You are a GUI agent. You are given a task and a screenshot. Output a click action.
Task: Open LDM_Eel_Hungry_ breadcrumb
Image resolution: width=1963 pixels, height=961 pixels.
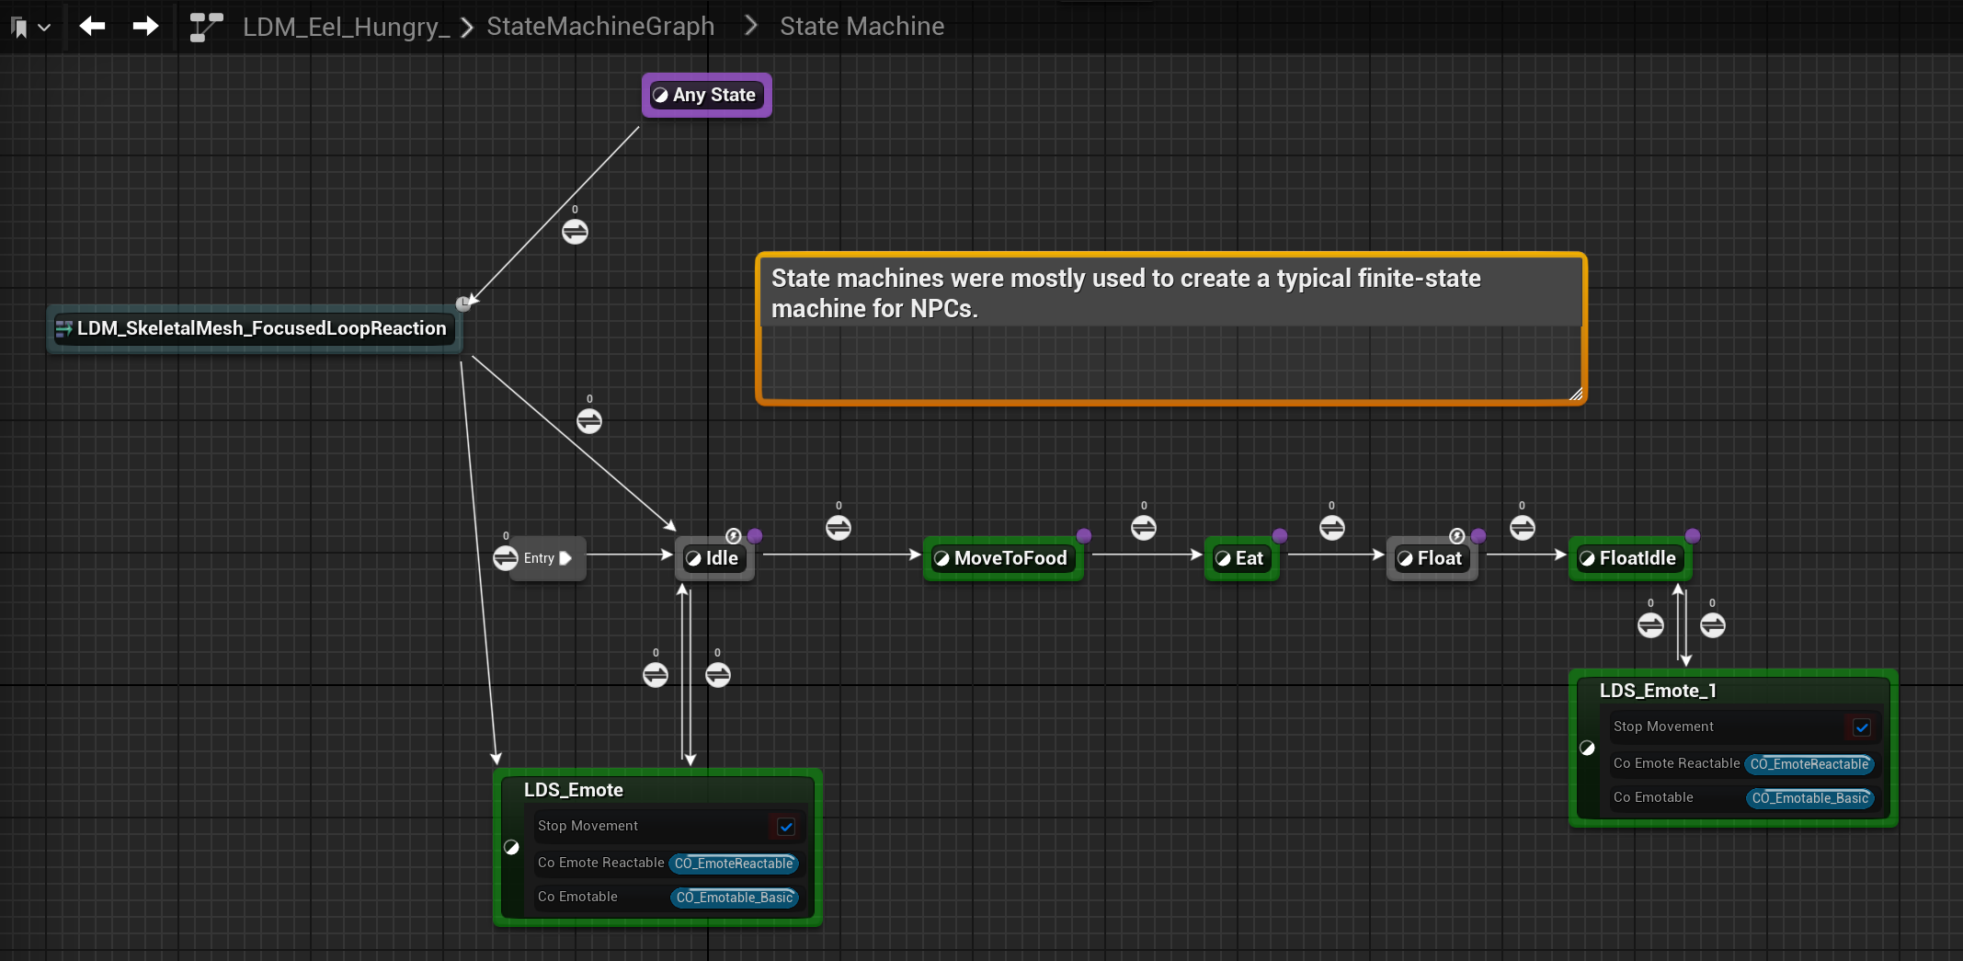346,27
